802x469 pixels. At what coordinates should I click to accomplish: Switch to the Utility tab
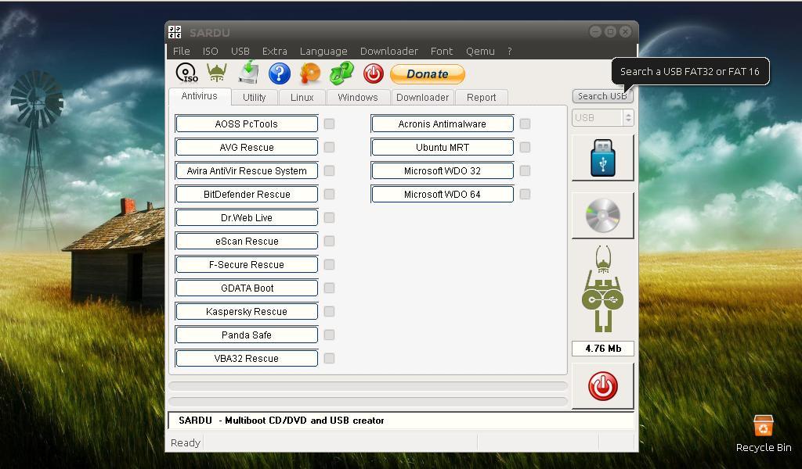click(255, 97)
